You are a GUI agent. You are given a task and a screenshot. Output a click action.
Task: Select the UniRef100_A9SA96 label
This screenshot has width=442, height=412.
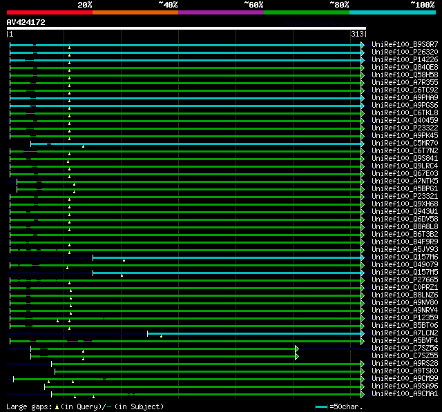(405, 386)
